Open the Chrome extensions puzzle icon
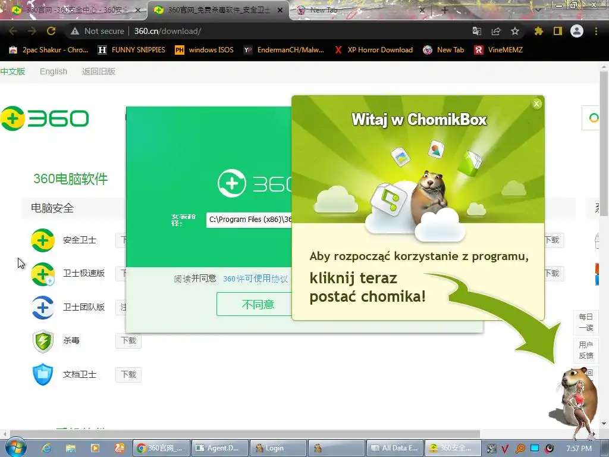The image size is (609, 457). (538, 31)
